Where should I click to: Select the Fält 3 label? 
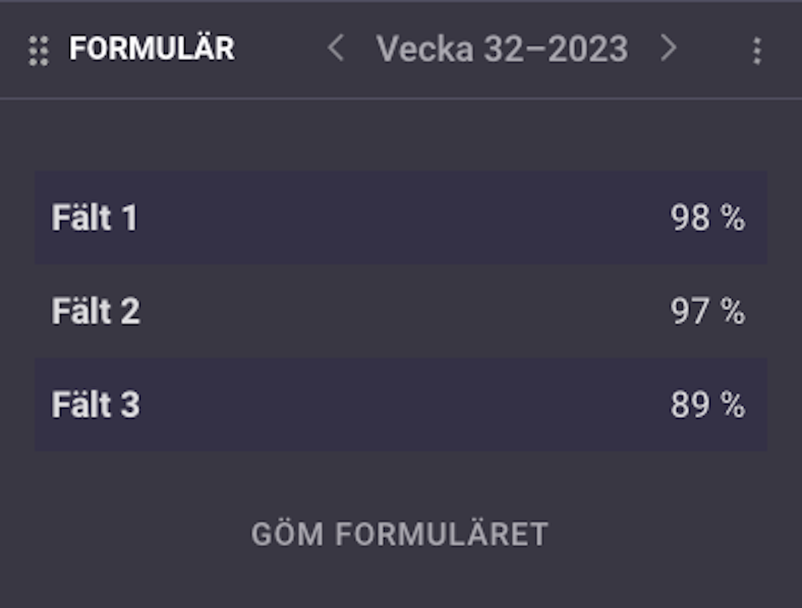[95, 404]
